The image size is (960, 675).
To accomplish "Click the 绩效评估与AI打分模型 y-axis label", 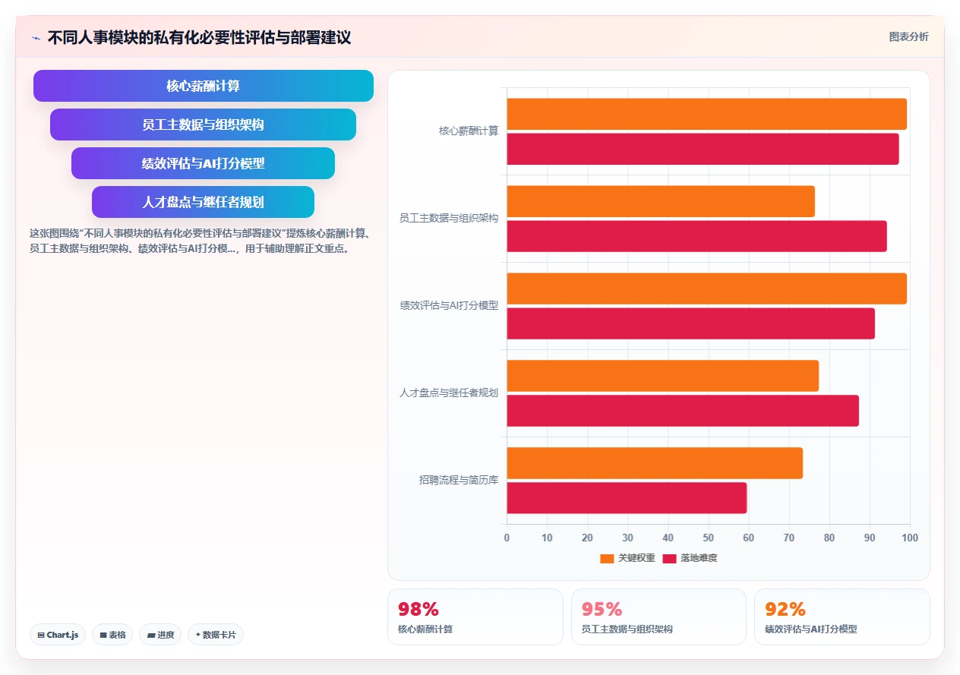I will [450, 305].
